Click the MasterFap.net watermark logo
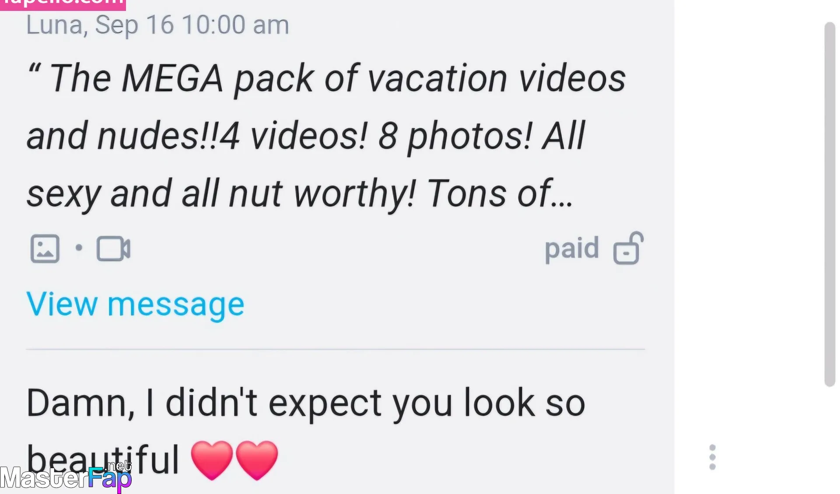The height and width of the screenshot is (494, 840). 66,477
